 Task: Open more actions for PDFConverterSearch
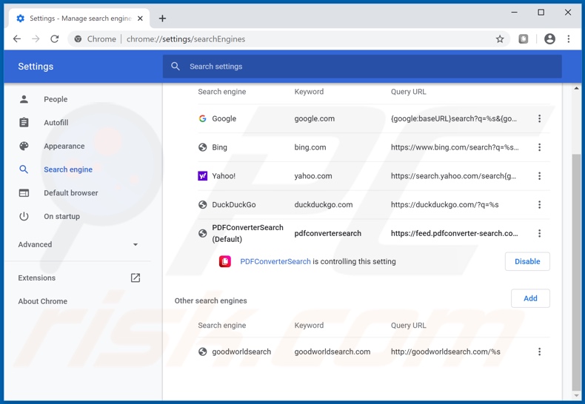click(539, 233)
